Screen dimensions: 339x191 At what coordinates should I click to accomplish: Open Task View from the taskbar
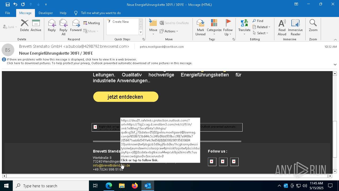[95, 186]
